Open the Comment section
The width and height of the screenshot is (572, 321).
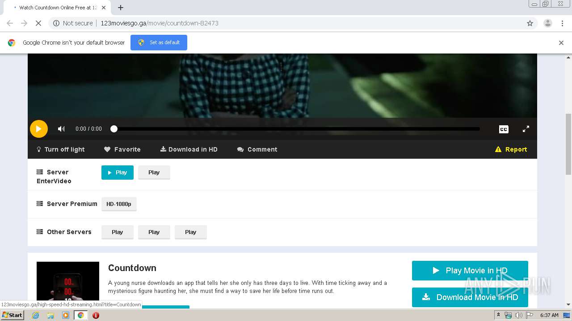[x=257, y=149]
